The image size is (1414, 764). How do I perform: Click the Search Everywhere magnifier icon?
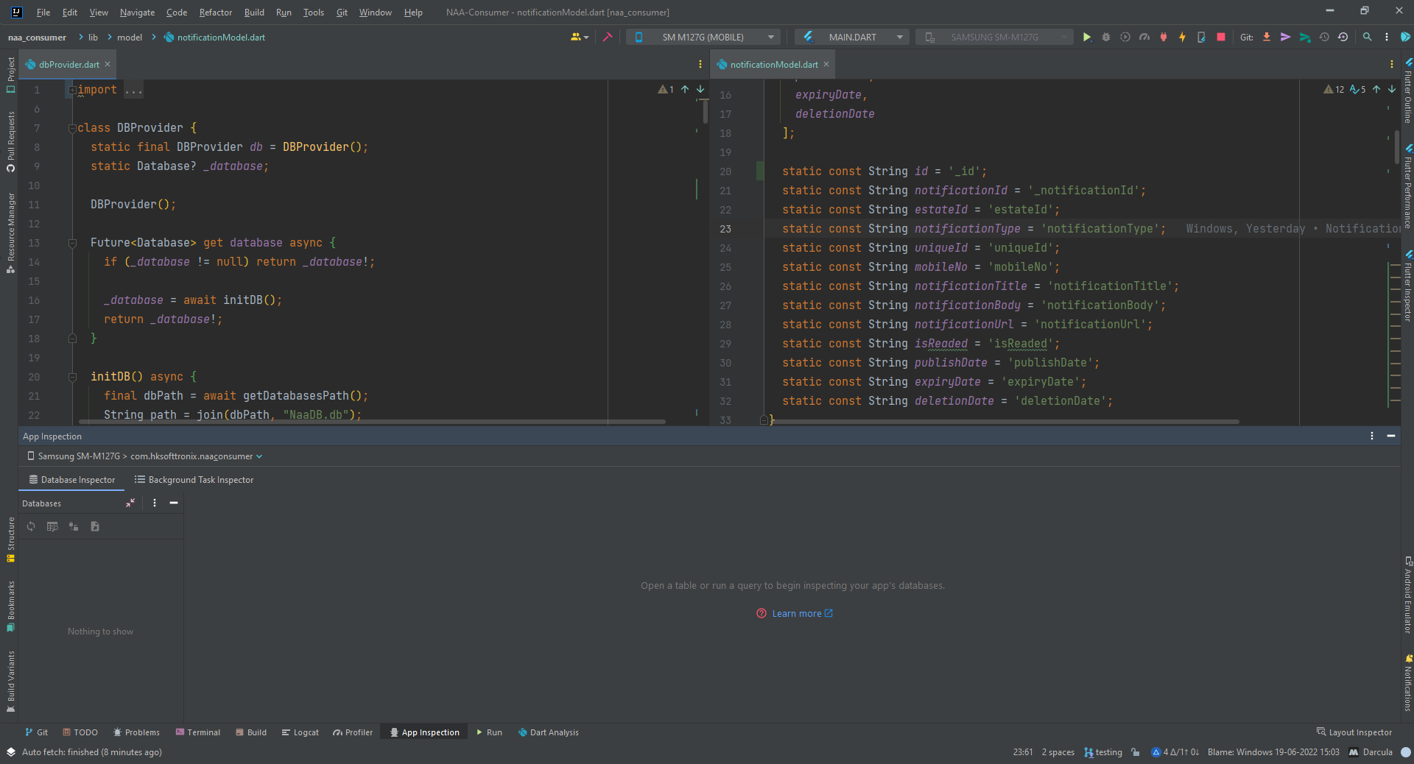click(x=1367, y=38)
